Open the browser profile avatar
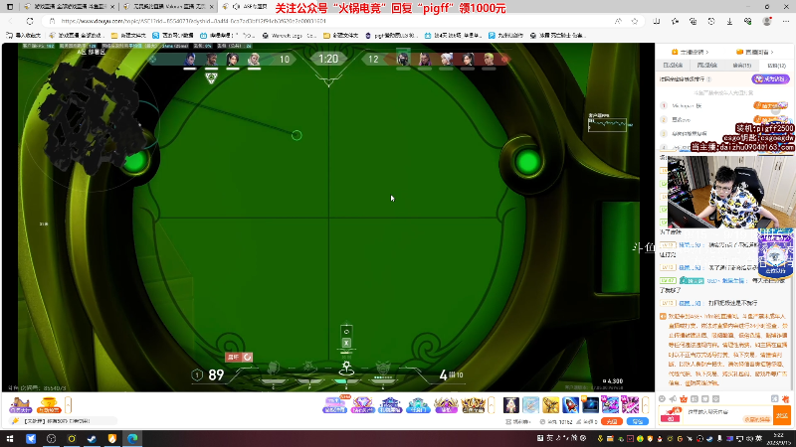The image size is (796, 447). 767,21
